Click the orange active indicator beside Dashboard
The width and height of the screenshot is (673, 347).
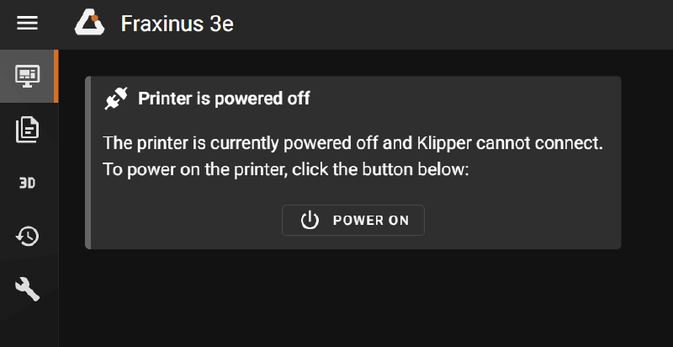56,76
